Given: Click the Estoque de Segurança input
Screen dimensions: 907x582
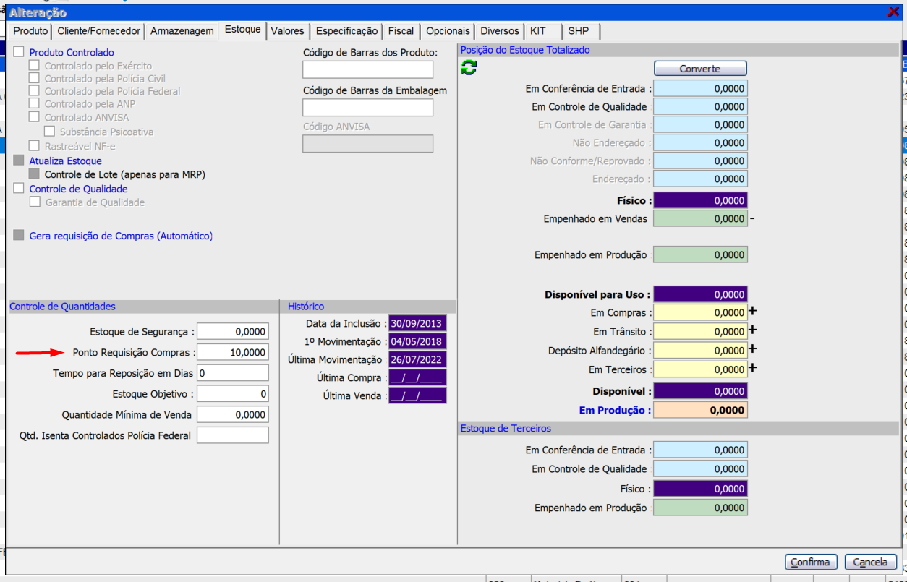Looking at the screenshot, I should (x=232, y=332).
